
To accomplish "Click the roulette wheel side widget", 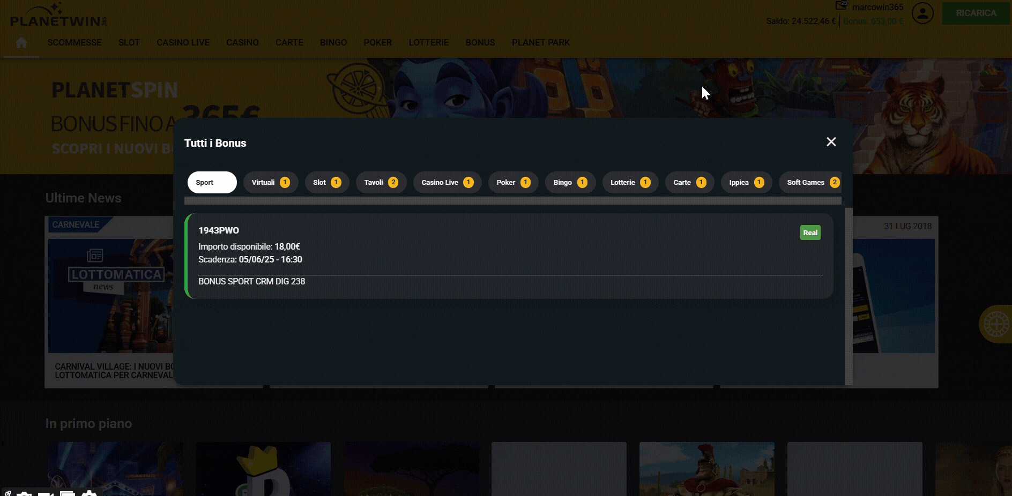I will click(996, 324).
